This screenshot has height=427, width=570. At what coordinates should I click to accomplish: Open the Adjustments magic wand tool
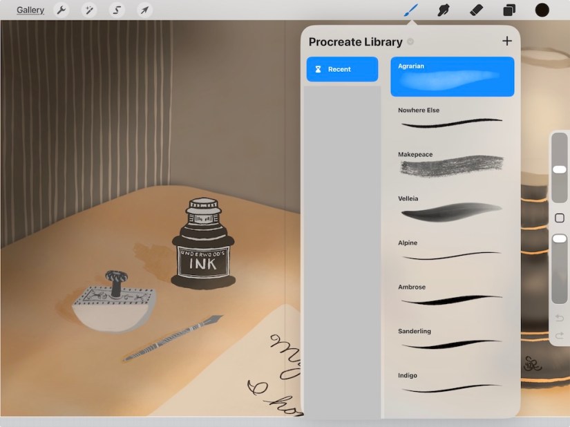pos(88,10)
